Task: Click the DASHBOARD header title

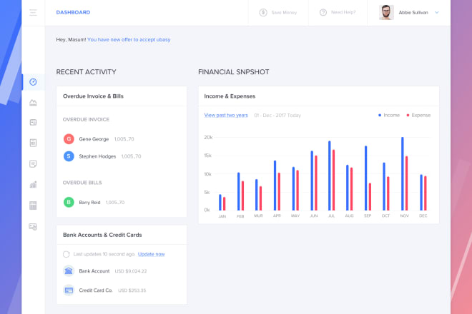Action: point(73,12)
